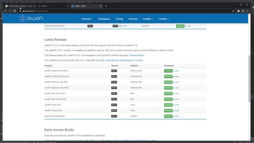Click SHA256 link for Windows x64 SDK

coord(176,71)
